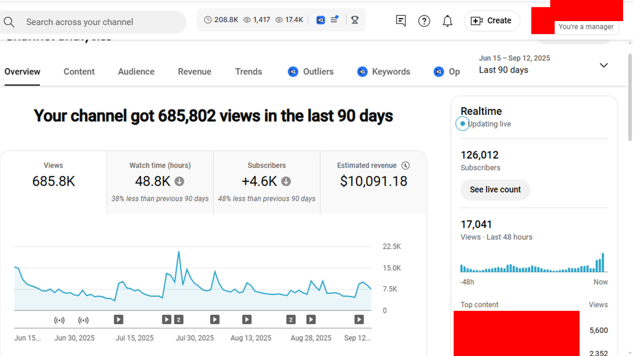Click the video marker showing 2 near Jul 30

pyautogui.click(x=179, y=319)
